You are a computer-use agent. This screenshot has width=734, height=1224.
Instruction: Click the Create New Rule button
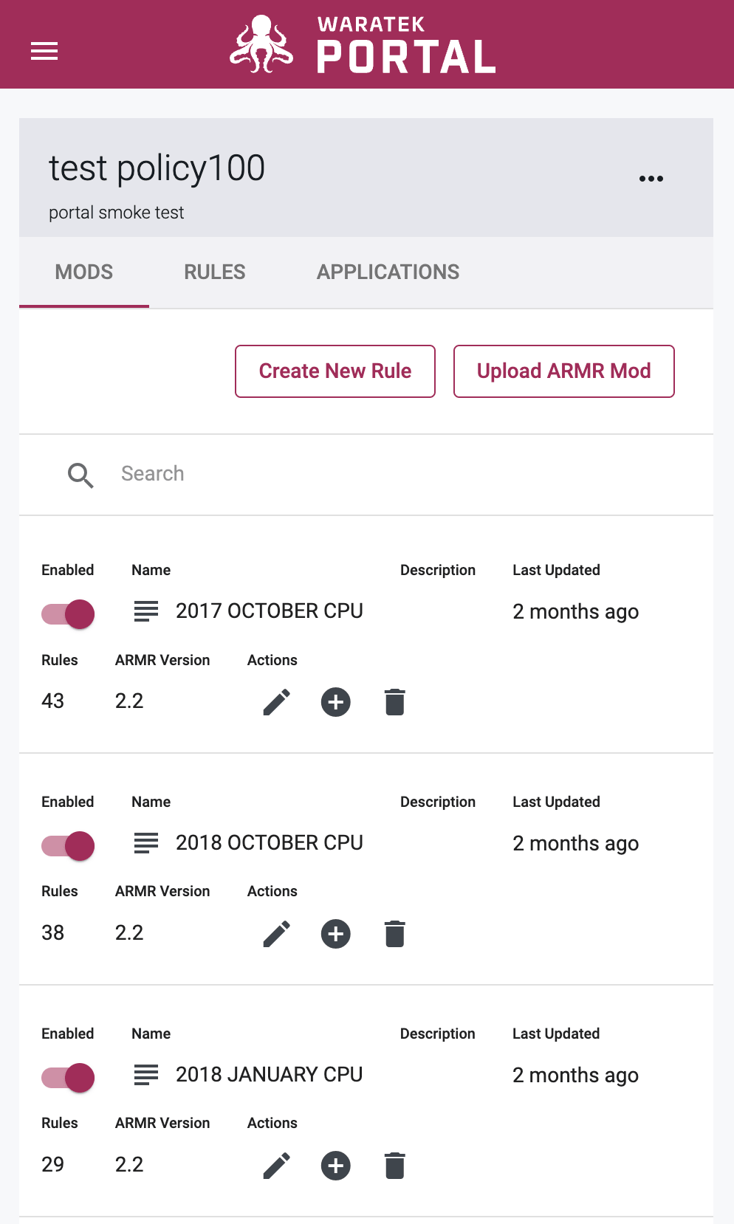[x=335, y=371]
